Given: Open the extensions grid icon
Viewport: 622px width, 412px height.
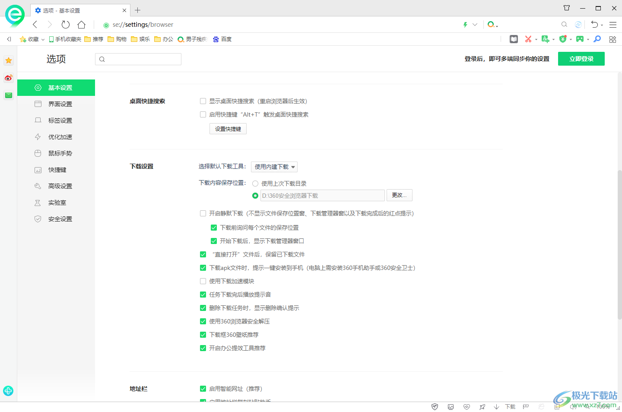Looking at the screenshot, I should 612,39.
